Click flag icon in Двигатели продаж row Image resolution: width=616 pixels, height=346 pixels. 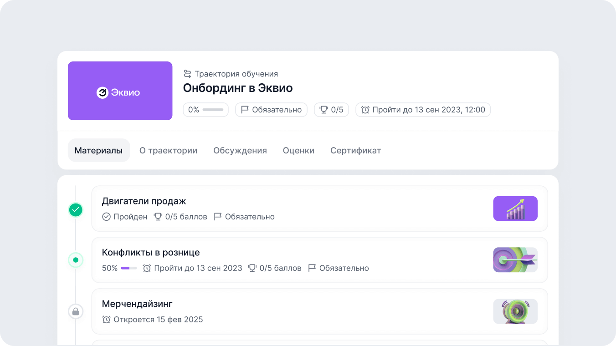pyautogui.click(x=217, y=217)
